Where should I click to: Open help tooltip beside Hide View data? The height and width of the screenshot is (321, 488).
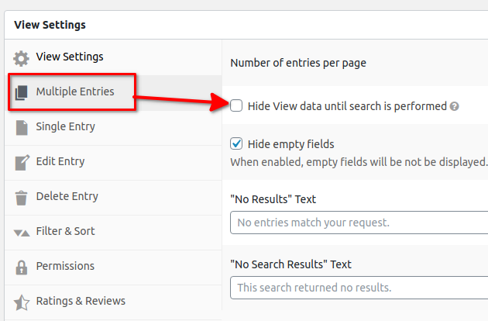(x=455, y=106)
